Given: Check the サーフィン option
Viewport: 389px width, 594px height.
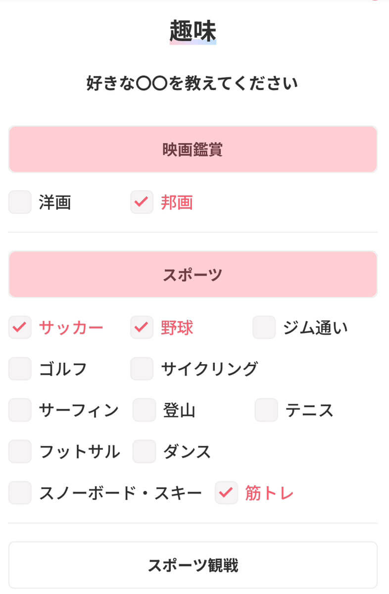Looking at the screenshot, I should tap(20, 410).
